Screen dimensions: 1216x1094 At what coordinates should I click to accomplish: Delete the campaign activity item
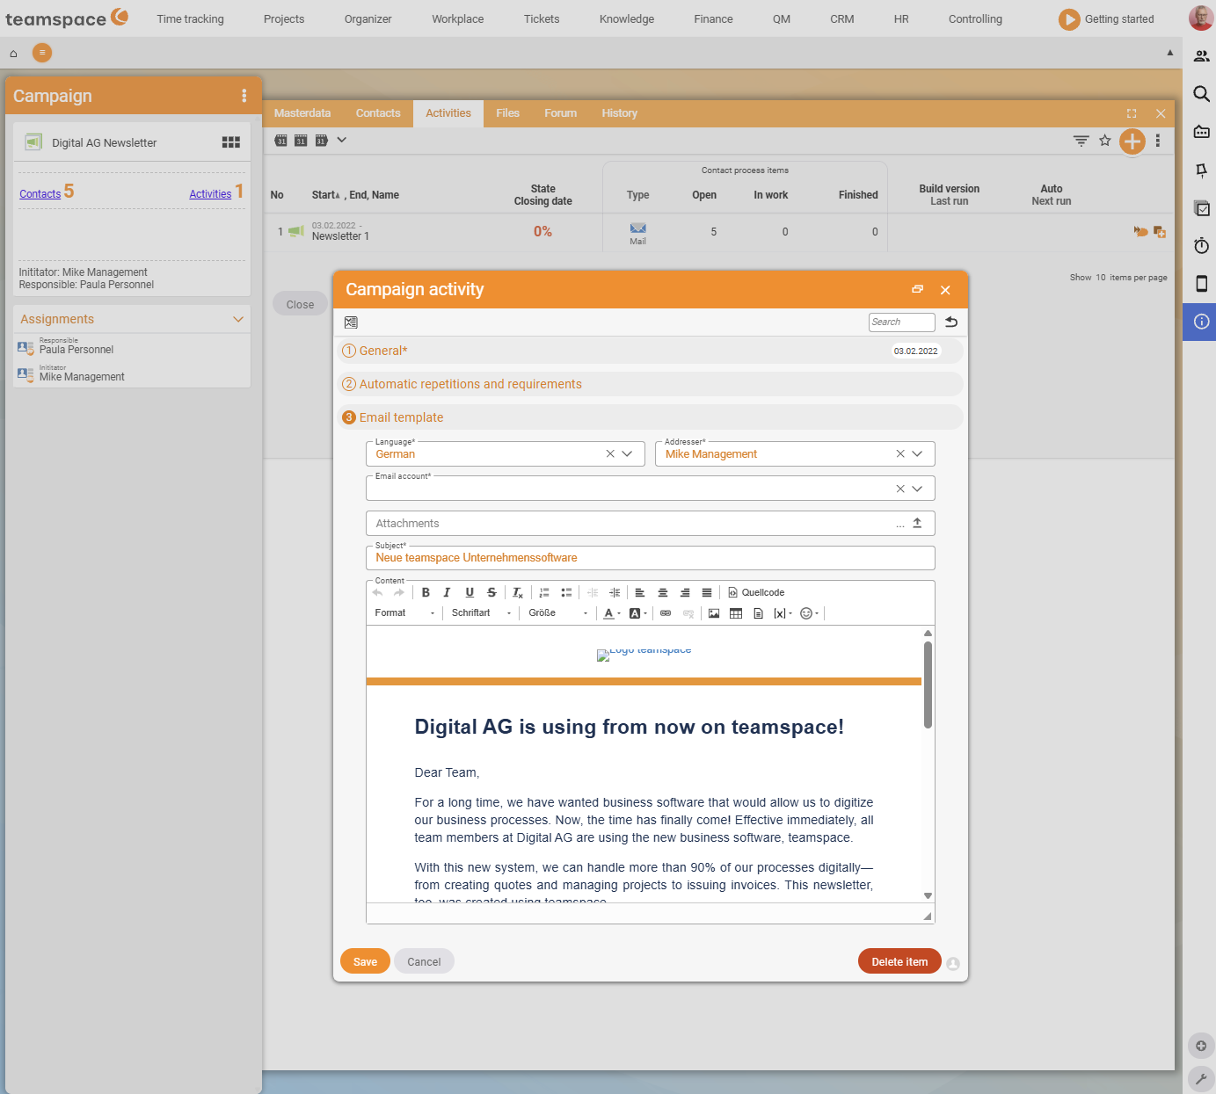click(899, 961)
